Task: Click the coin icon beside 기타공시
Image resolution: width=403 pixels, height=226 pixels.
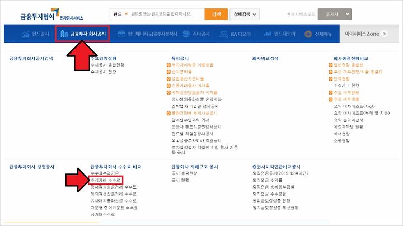Action: point(186,34)
